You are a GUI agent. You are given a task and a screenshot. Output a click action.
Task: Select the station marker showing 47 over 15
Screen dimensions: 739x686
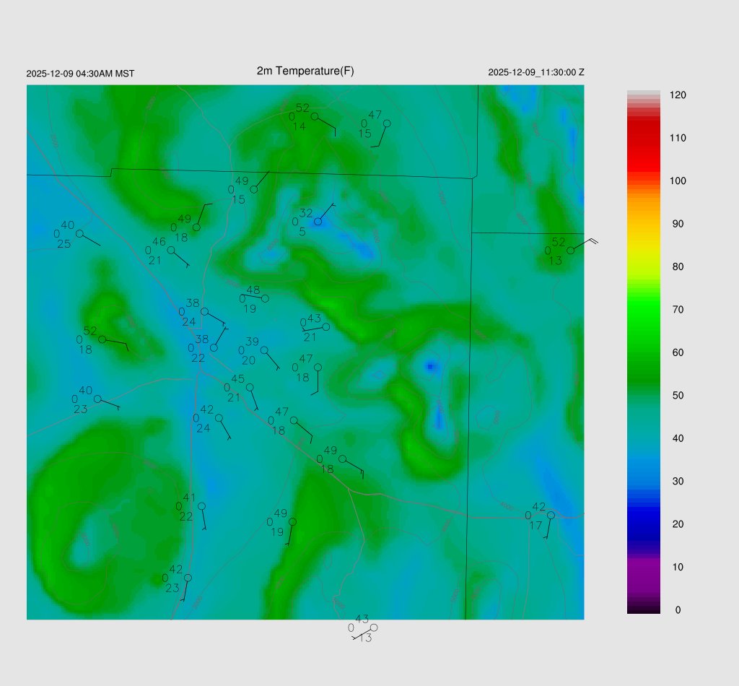pyautogui.click(x=387, y=123)
